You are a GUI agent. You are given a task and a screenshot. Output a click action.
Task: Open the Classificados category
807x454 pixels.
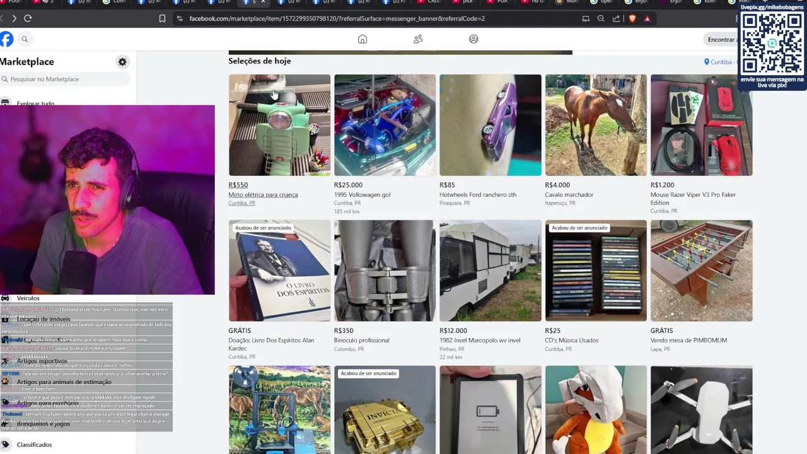[34, 445]
